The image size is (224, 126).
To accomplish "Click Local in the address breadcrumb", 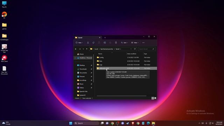I will [x=96, y=49].
